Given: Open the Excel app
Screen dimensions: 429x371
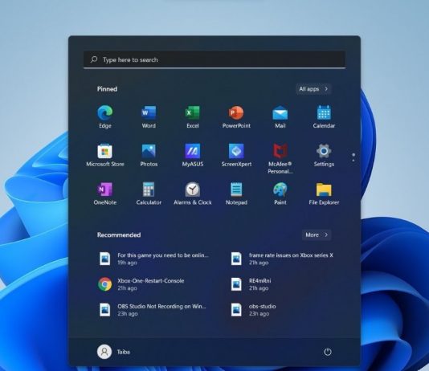Looking at the screenshot, I should pos(193,116).
